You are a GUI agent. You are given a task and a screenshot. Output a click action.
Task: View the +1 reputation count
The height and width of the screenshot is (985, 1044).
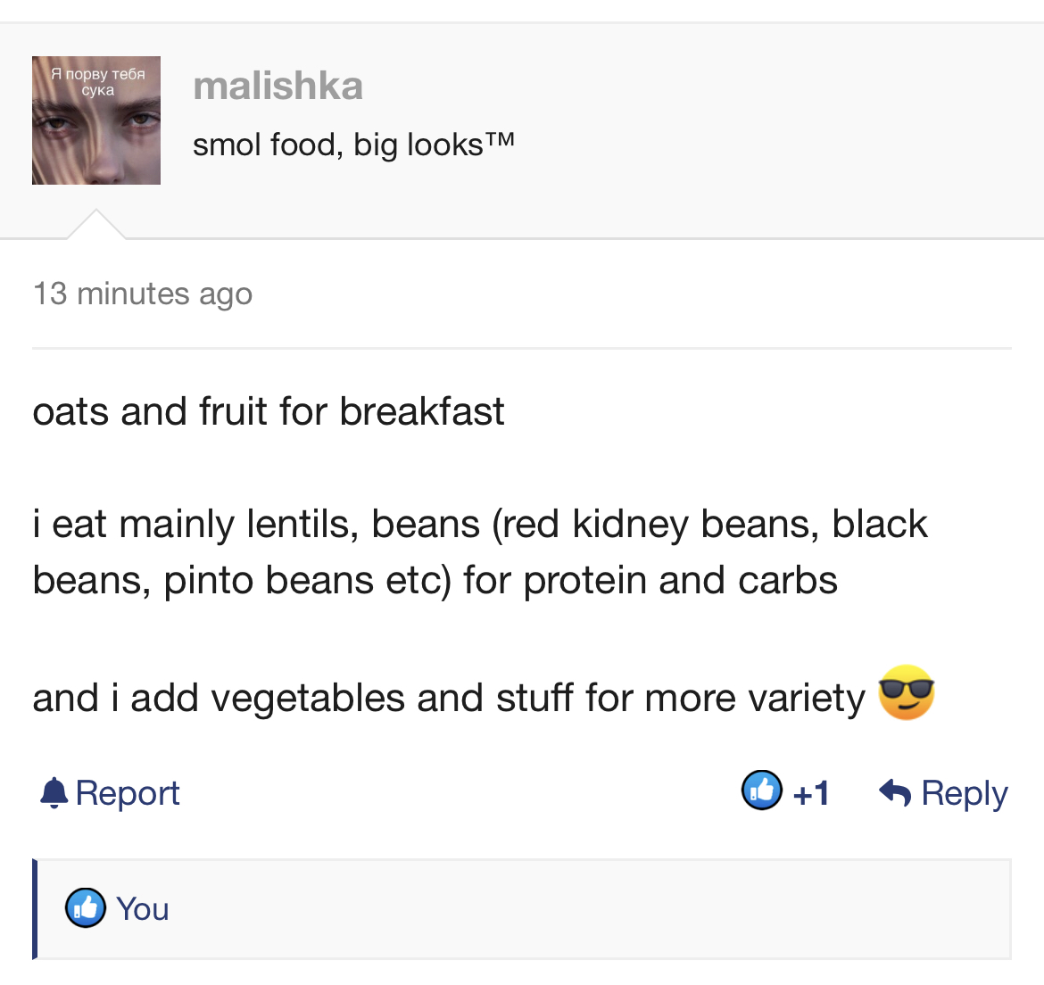coord(810,793)
